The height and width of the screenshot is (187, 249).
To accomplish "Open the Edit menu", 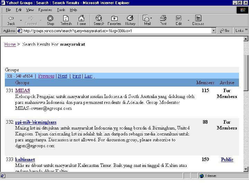I will [x=19, y=10].
